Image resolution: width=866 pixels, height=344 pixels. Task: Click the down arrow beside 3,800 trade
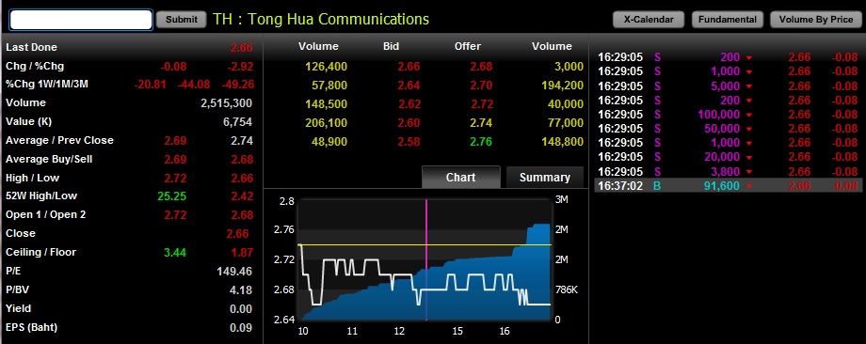click(x=749, y=172)
